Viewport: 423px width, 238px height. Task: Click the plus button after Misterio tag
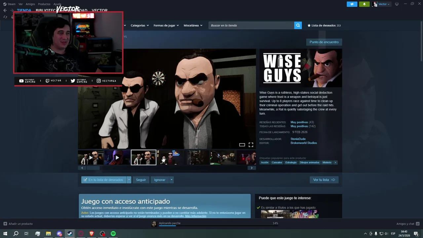pos(335,163)
